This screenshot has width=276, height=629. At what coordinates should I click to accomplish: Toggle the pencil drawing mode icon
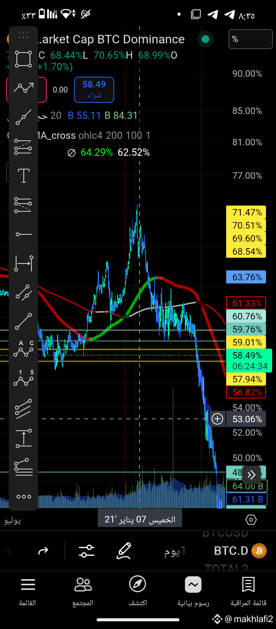tap(124, 551)
